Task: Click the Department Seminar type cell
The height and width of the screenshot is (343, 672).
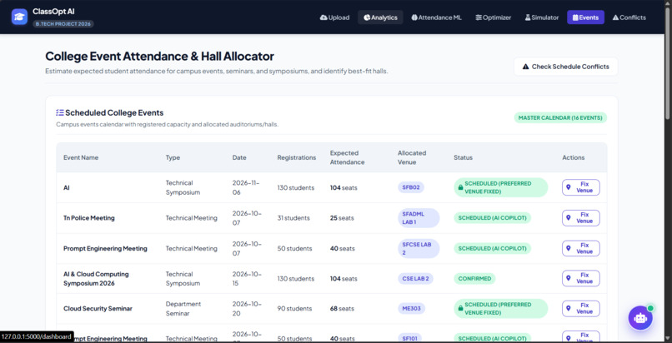Action: click(183, 309)
